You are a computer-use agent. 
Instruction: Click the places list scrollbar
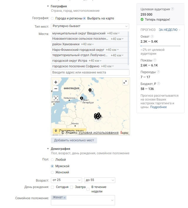point(128,48)
